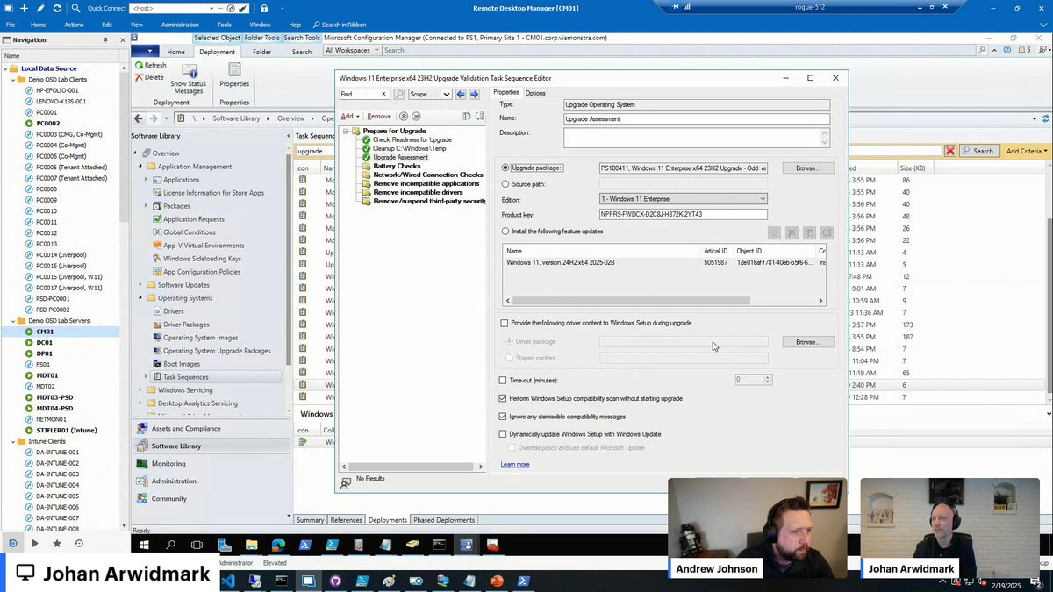Open the Phased Deployments tab
This screenshot has height=592, width=1053.
point(444,520)
